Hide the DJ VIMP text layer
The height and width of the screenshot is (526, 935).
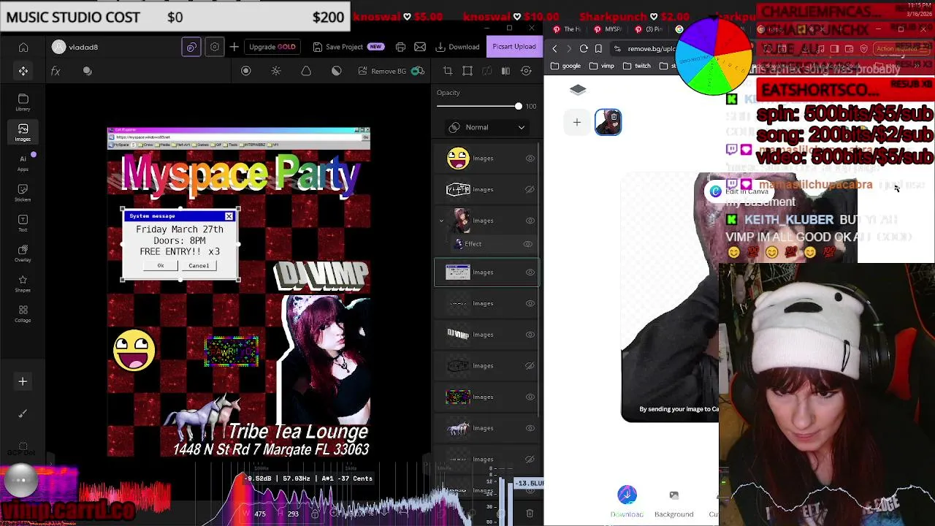530,335
